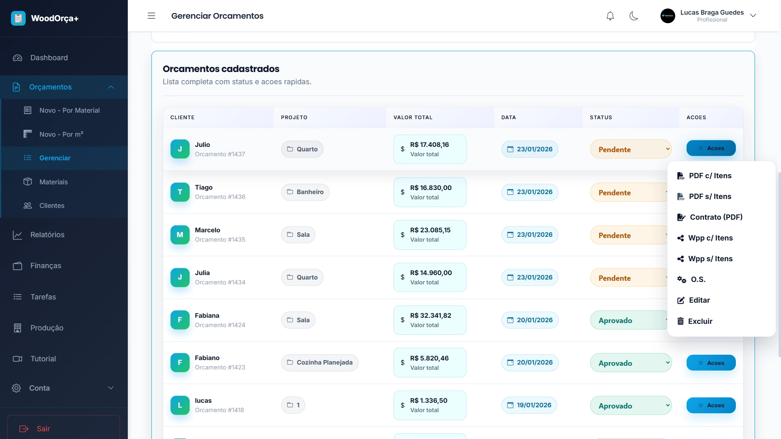The height and width of the screenshot is (439, 781).
Task: Select Contrato (PDF) from actions menu
Action: click(715, 217)
